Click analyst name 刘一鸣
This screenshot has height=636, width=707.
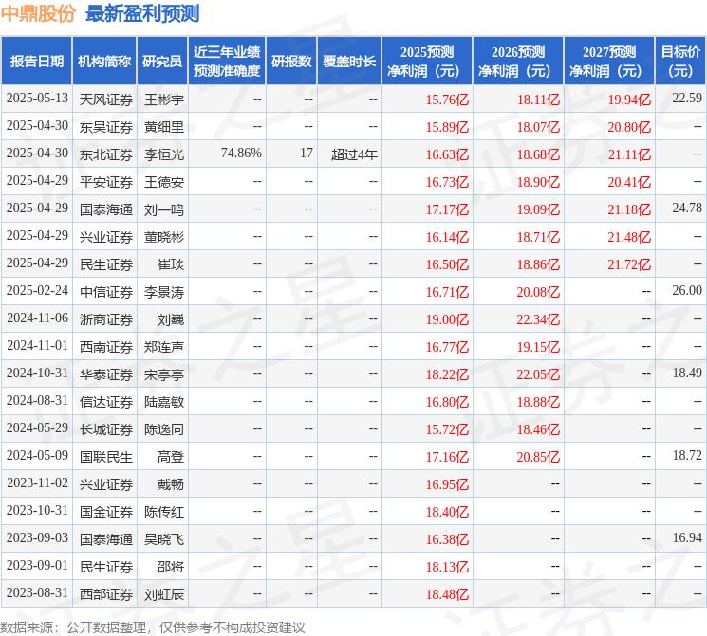pyautogui.click(x=163, y=209)
